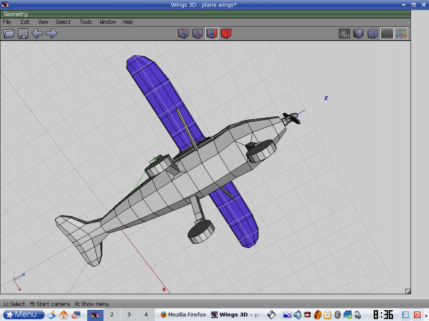The image size is (429, 321).
Task: Toggle flat shaded view cube icon
Action: pos(359,33)
